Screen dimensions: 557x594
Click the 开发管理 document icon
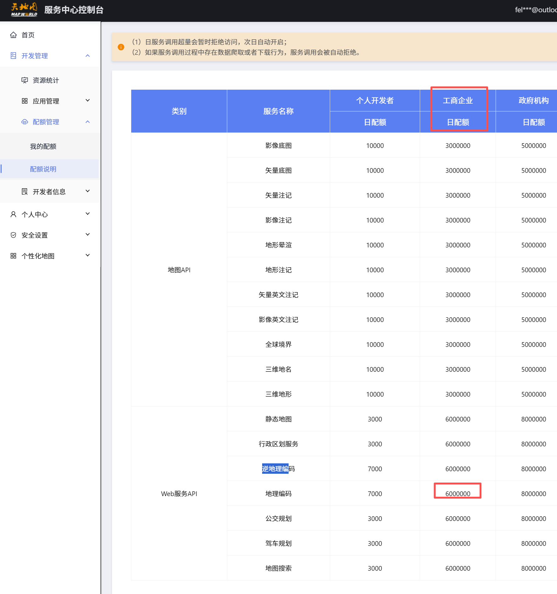[x=13, y=56]
